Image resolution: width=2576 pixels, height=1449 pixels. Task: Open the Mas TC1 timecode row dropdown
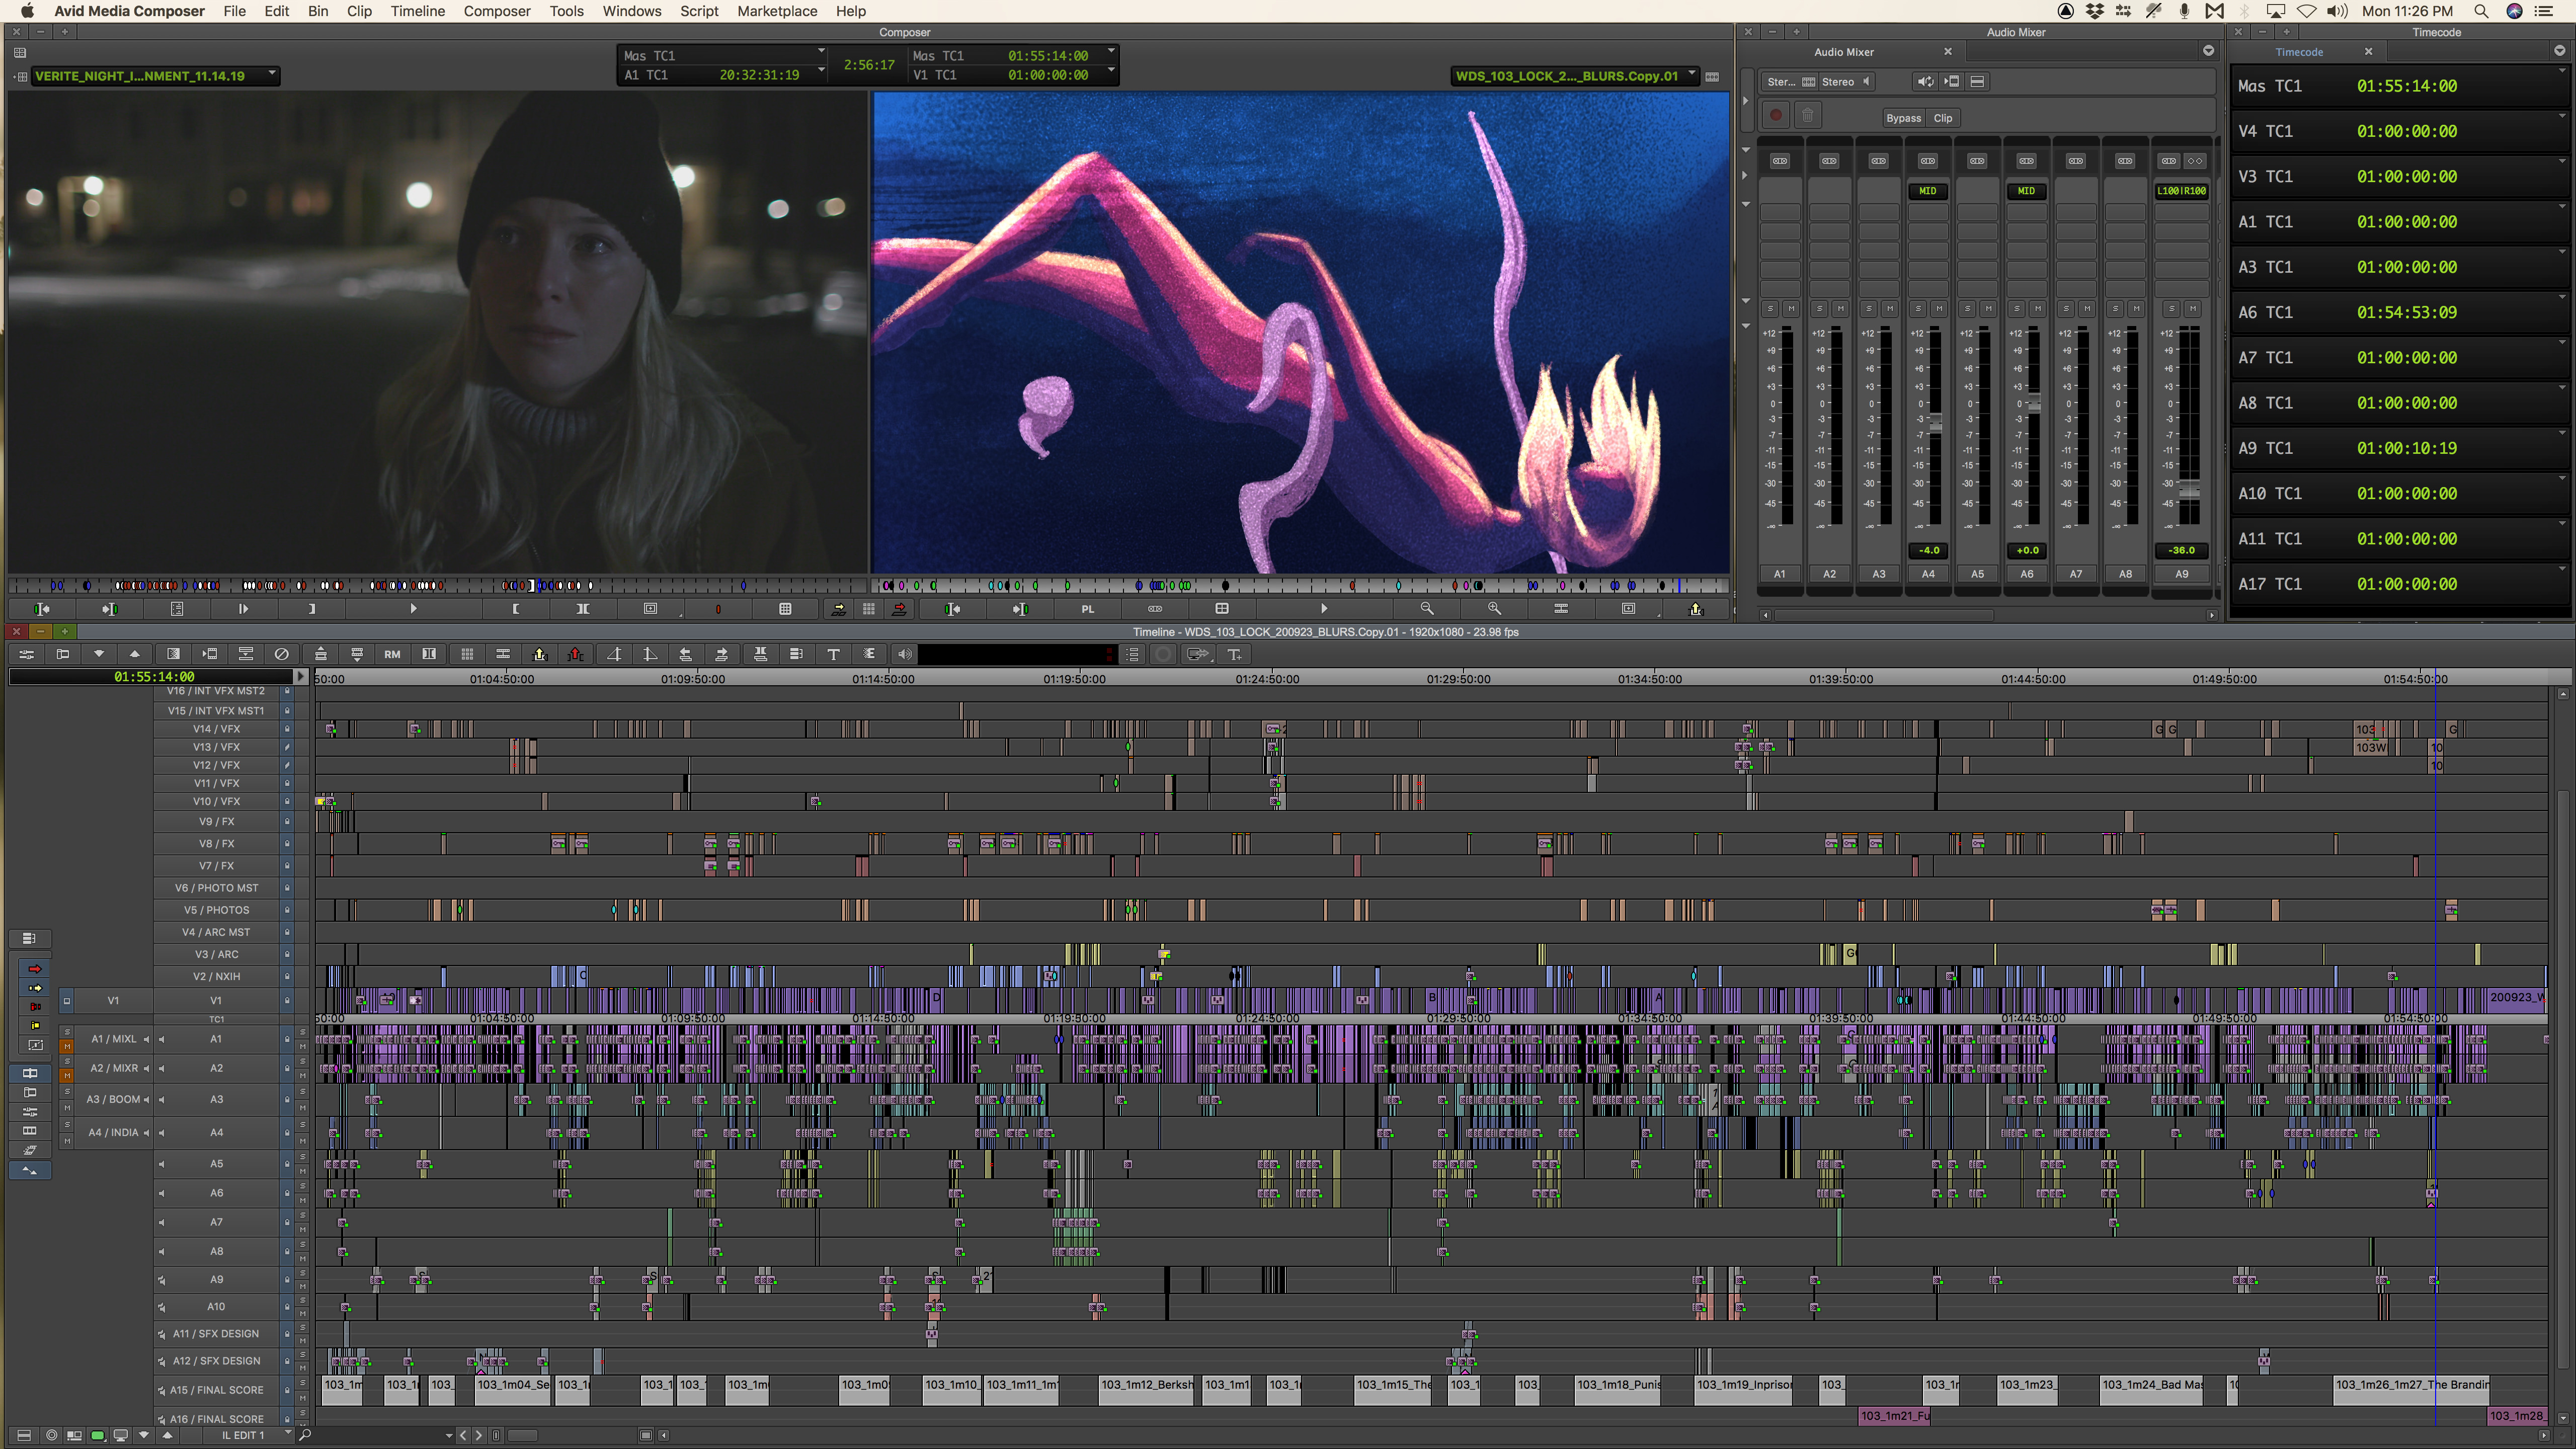(x=2562, y=71)
